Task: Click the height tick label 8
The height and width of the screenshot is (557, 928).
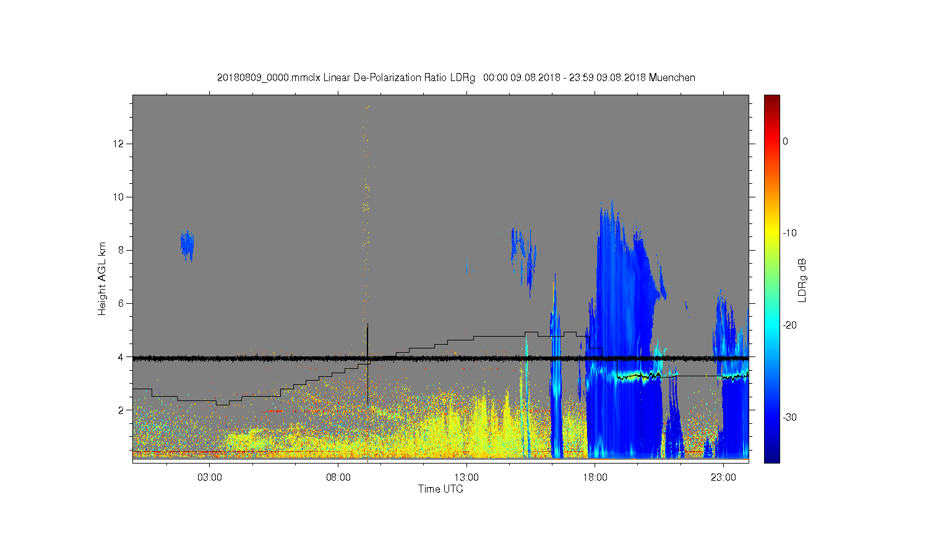Action: 121,251
